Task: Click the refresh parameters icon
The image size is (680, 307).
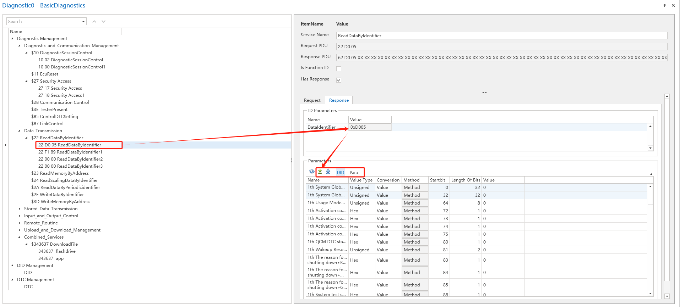Action: (x=311, y=172)
